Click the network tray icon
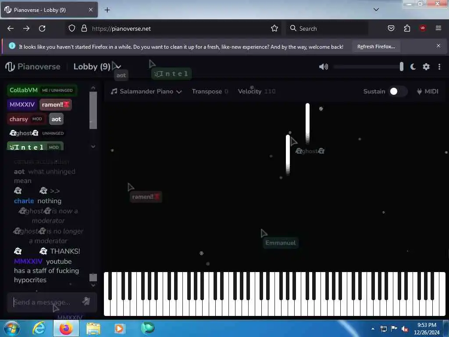The height and width of the screenshot is (337, 449). pyautogui.click(x=383, y=329)
